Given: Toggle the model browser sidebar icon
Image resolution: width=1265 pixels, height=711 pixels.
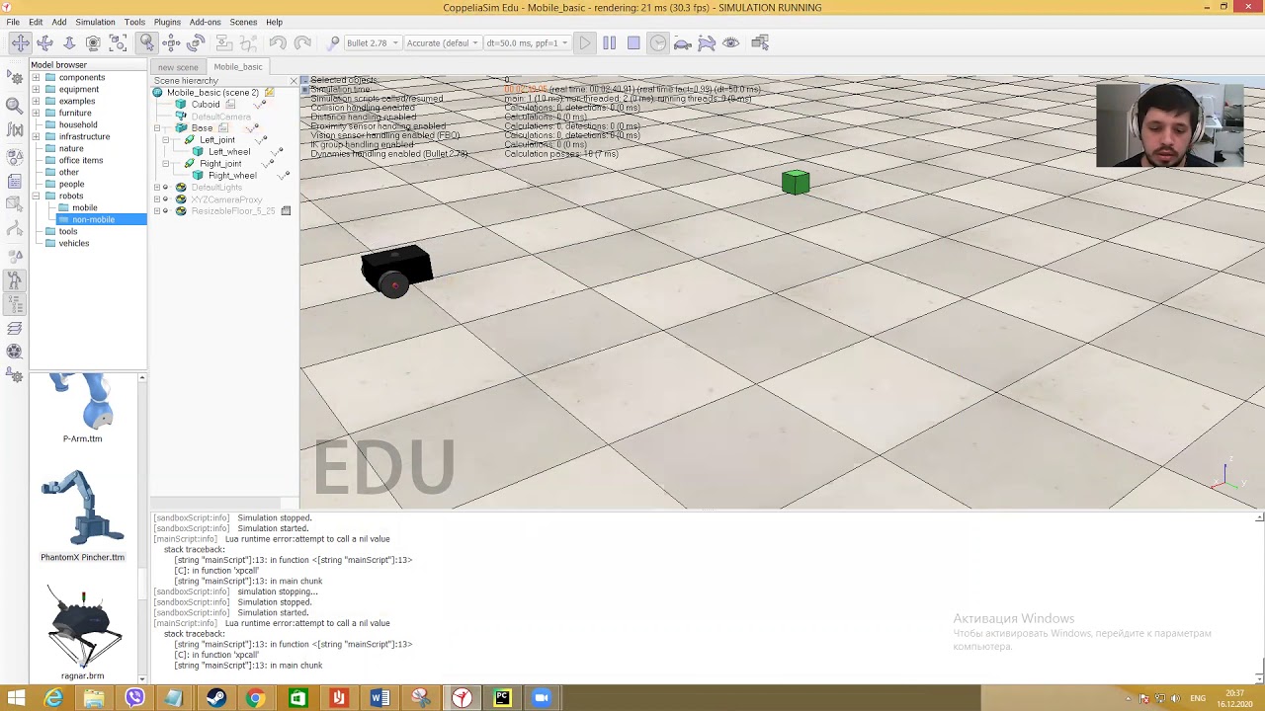Looking at the screenshot, I should 15,280.
